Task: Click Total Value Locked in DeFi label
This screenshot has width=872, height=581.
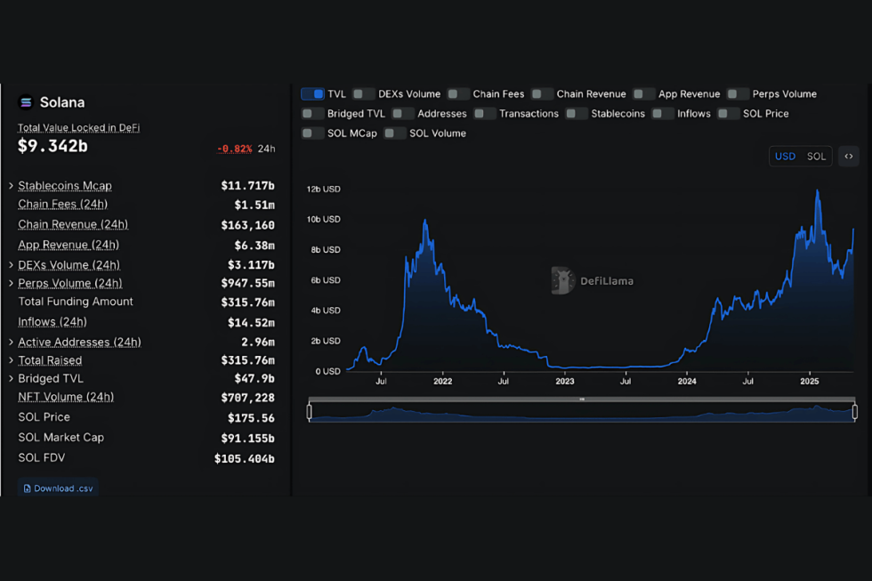Action: [78, 128]
